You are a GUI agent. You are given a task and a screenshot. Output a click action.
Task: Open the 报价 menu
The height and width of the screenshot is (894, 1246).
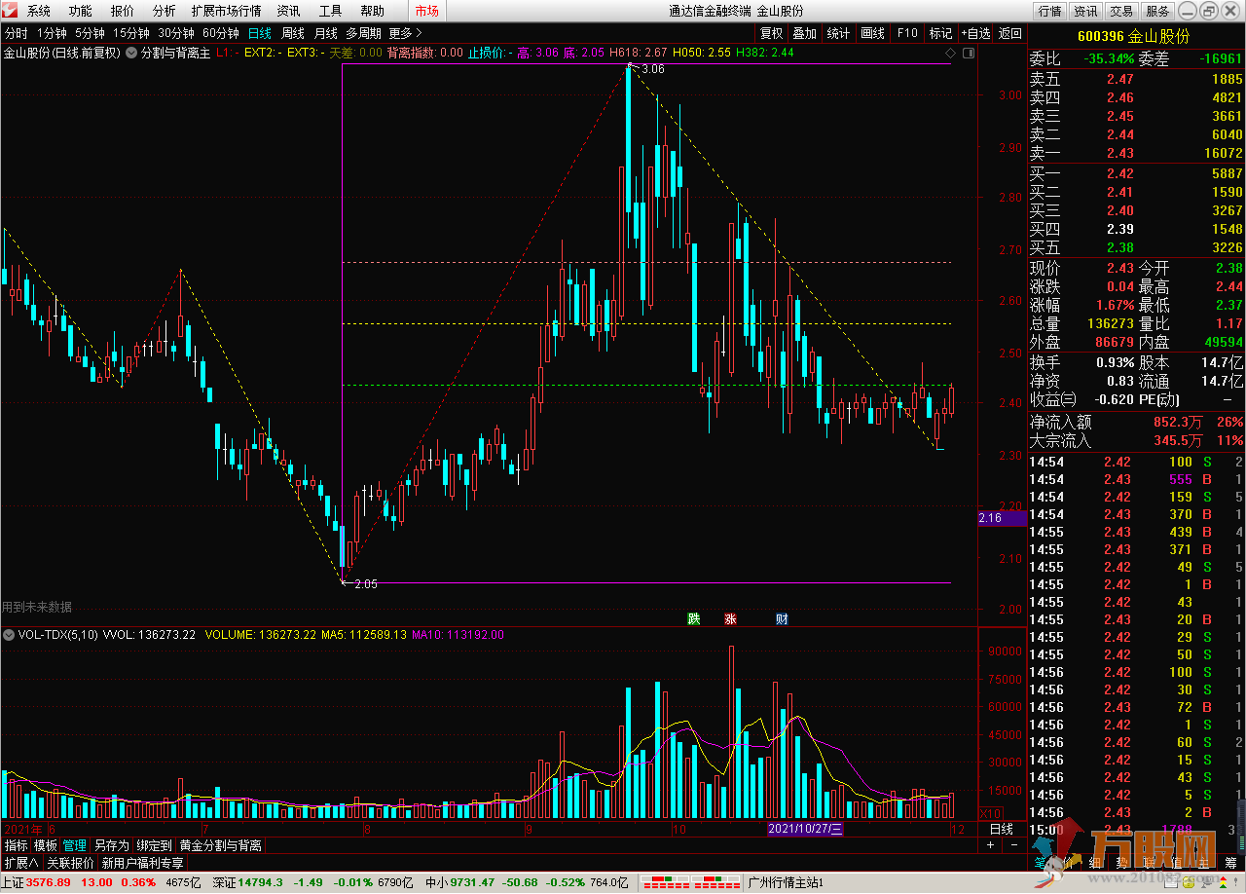[123, 11]
